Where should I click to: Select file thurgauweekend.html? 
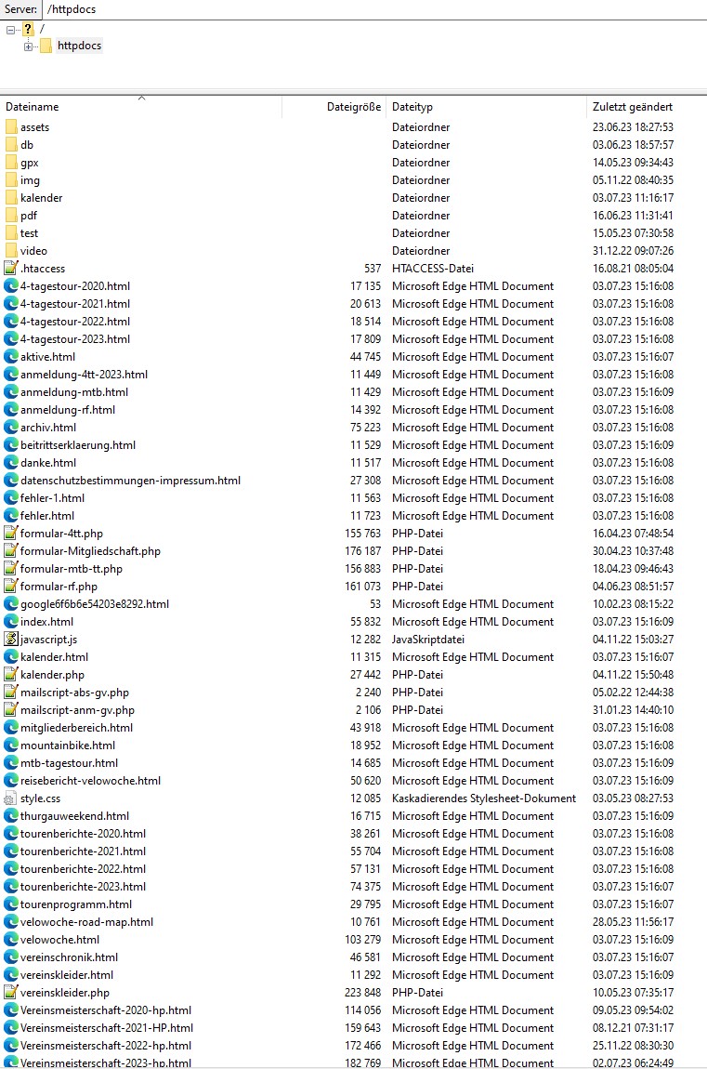75,816
